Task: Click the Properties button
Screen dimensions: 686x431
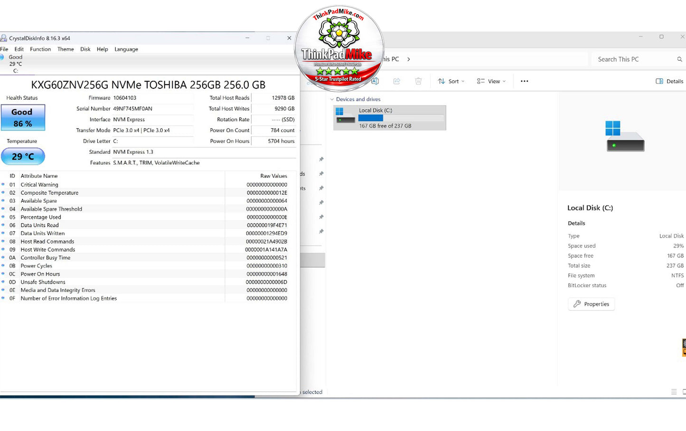Action: click(591, 304)
